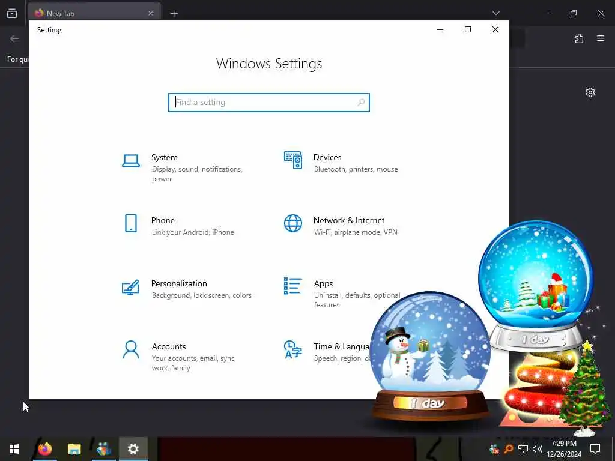Open Firefox View icon in tab bar
The image size is (615, 461).
pyautogui.click(x=12, y=13)
